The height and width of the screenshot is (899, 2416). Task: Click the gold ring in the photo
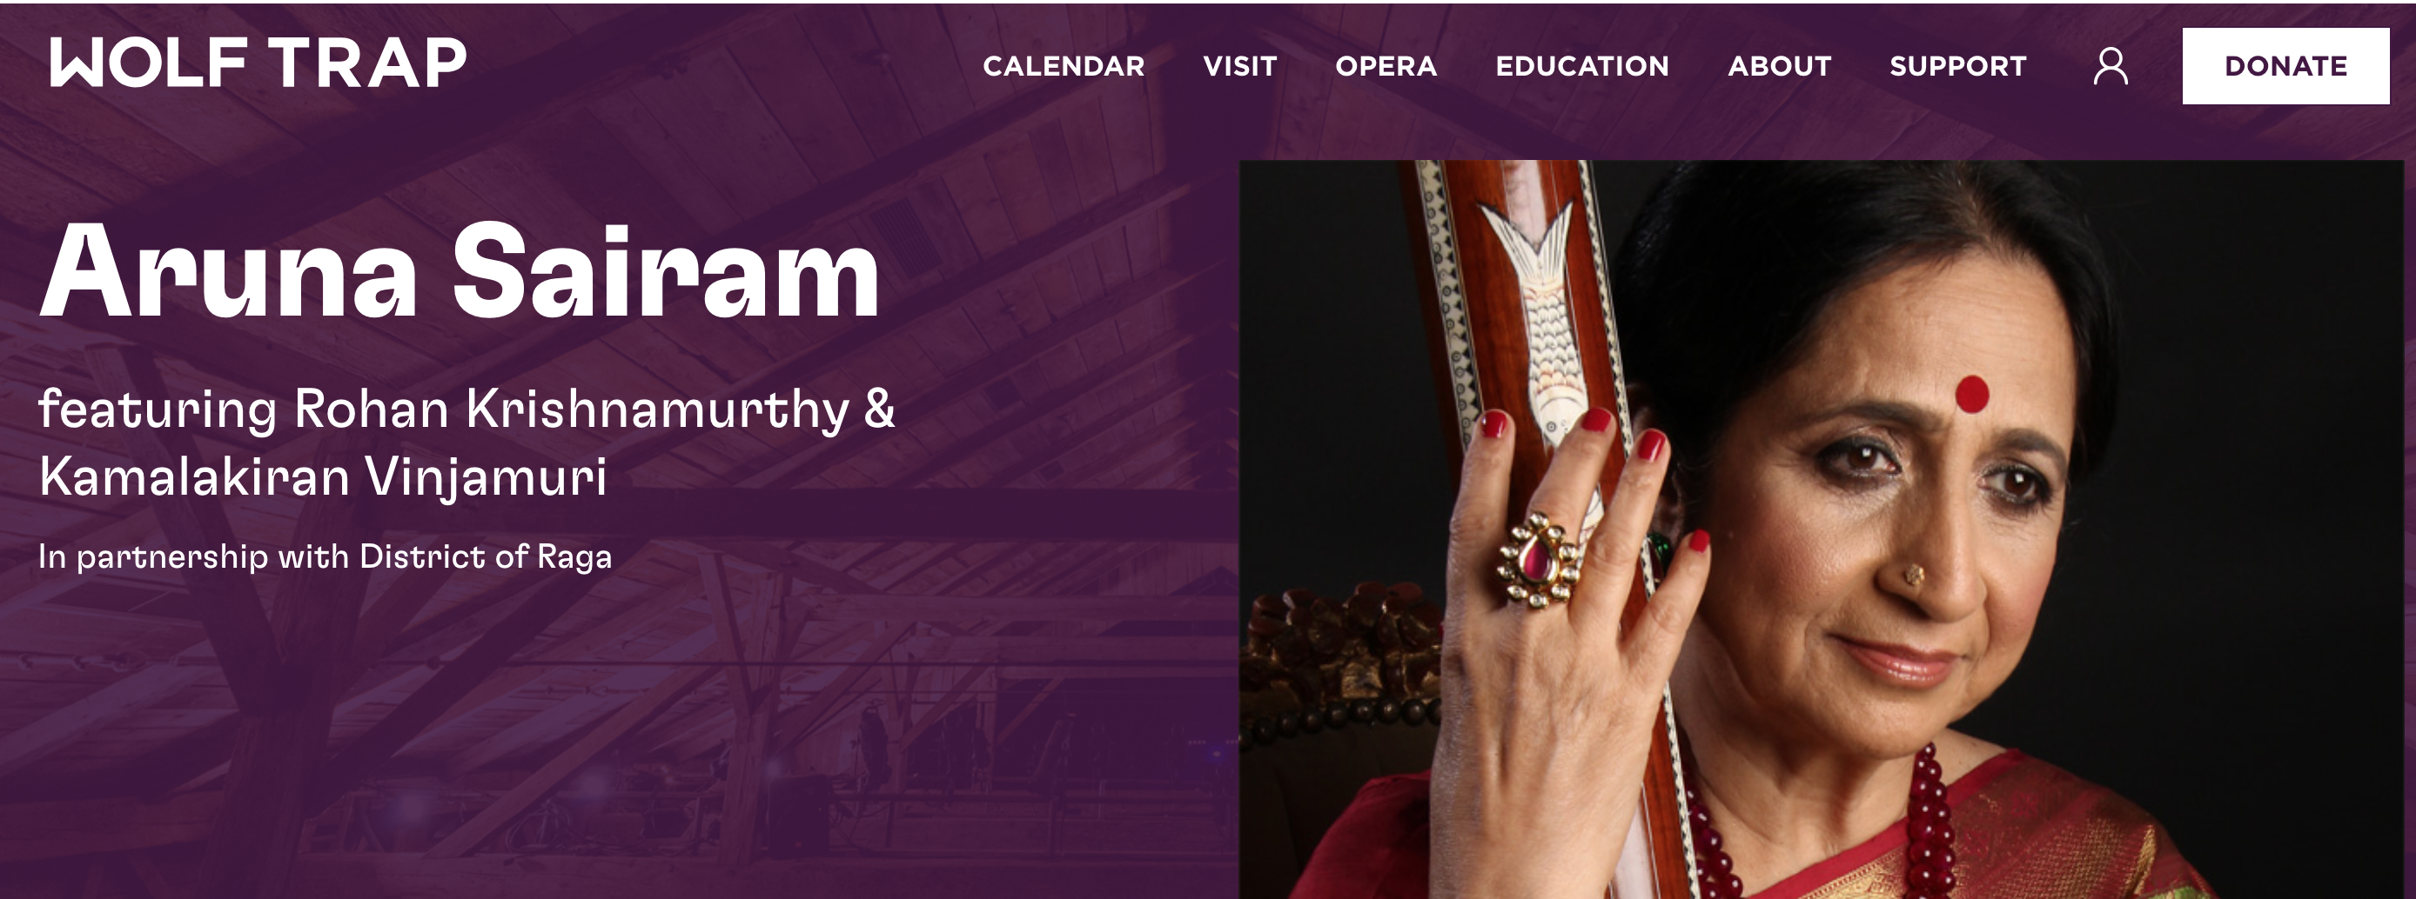(1540, 561)
